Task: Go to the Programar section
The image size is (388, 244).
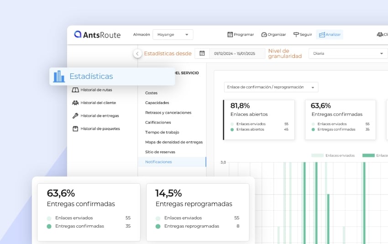Action: click(x=241, y=35)
